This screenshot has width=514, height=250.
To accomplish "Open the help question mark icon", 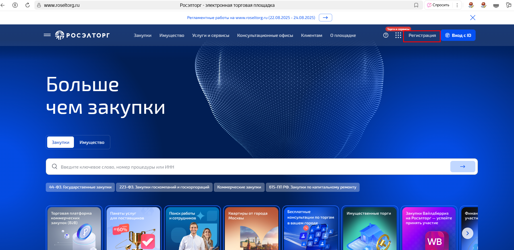I will 386,35.
